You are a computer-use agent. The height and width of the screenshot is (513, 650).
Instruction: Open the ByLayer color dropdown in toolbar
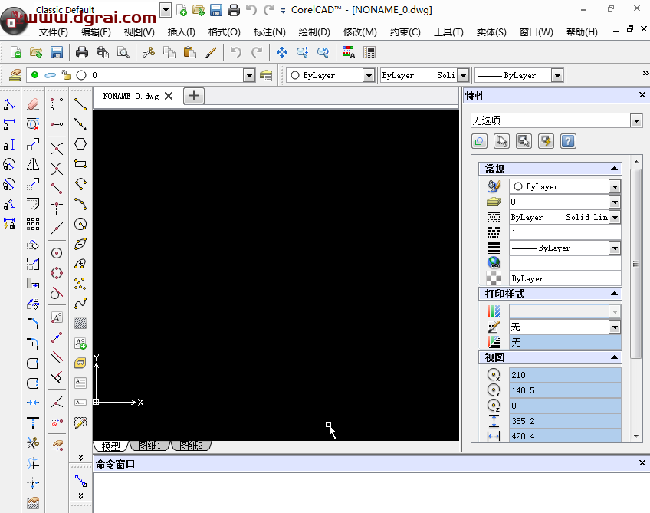point(369,75)
